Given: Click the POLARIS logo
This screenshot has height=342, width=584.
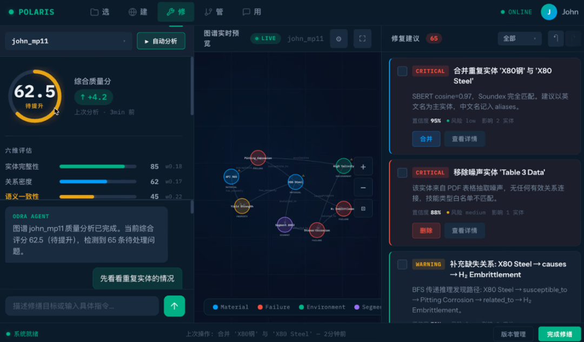Looking at the screenshot, I should click(31, 12).
